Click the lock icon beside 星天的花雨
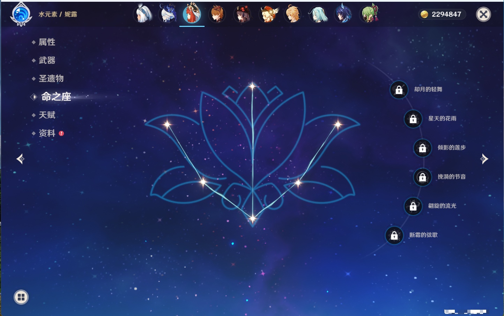Screen dimensions: 504x316 [x=413, y=119]
